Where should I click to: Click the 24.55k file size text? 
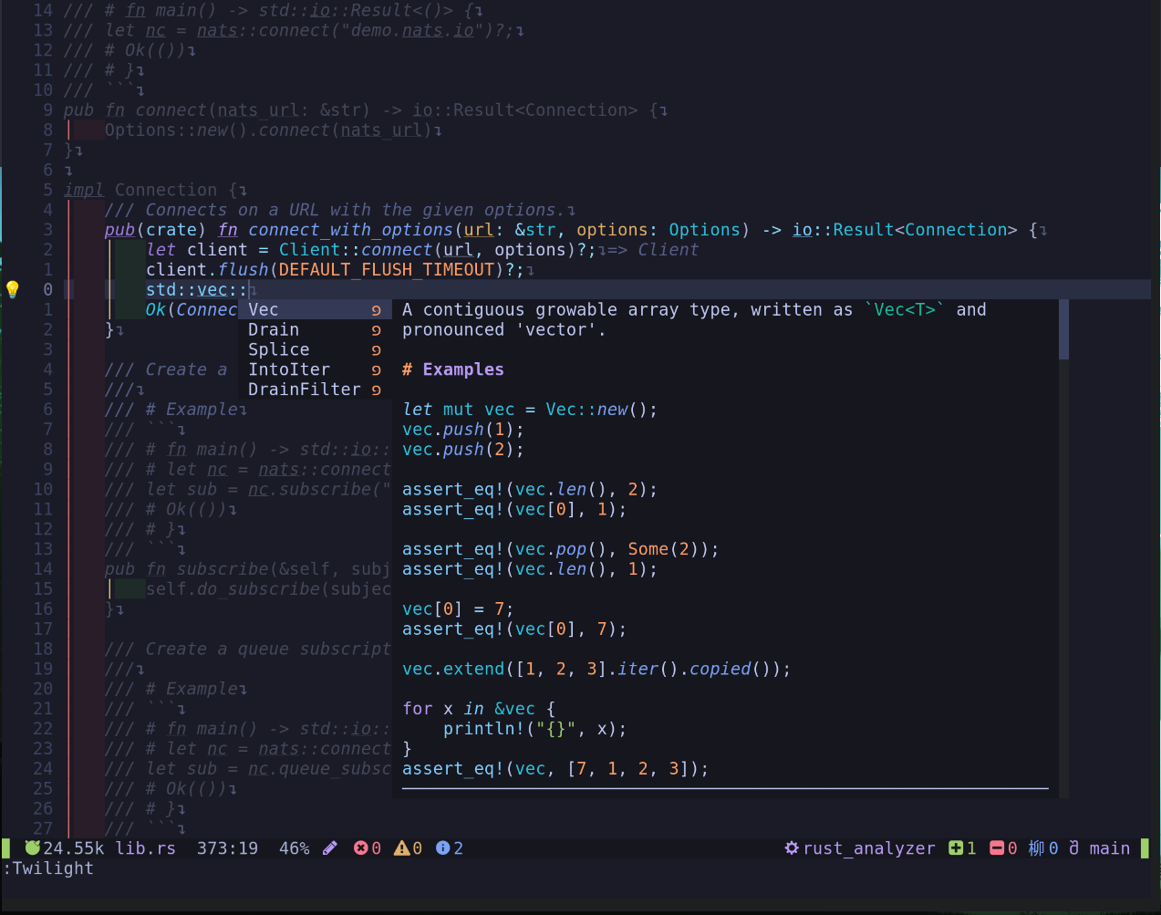coord(74,848)
